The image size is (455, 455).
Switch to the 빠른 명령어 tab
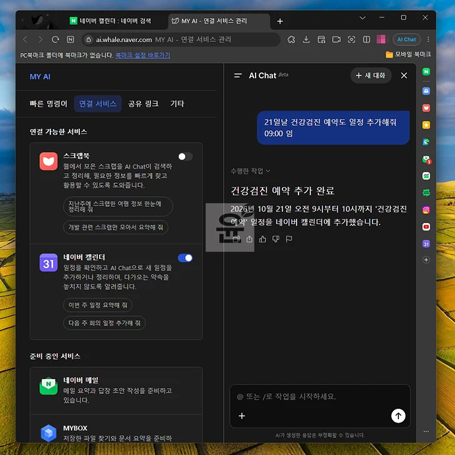pyautogui.click(x=48, y=103)
